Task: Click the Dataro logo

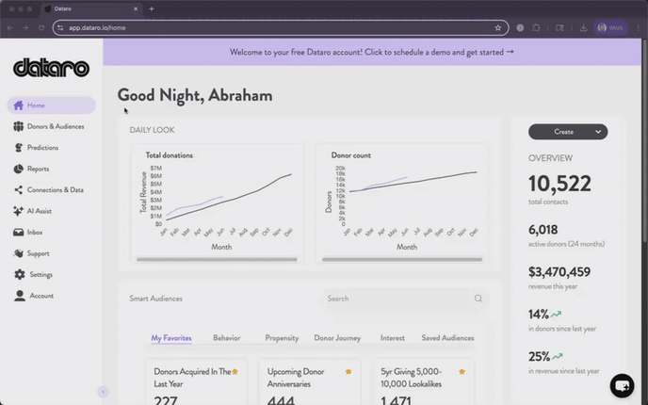Action: point(51,68)
